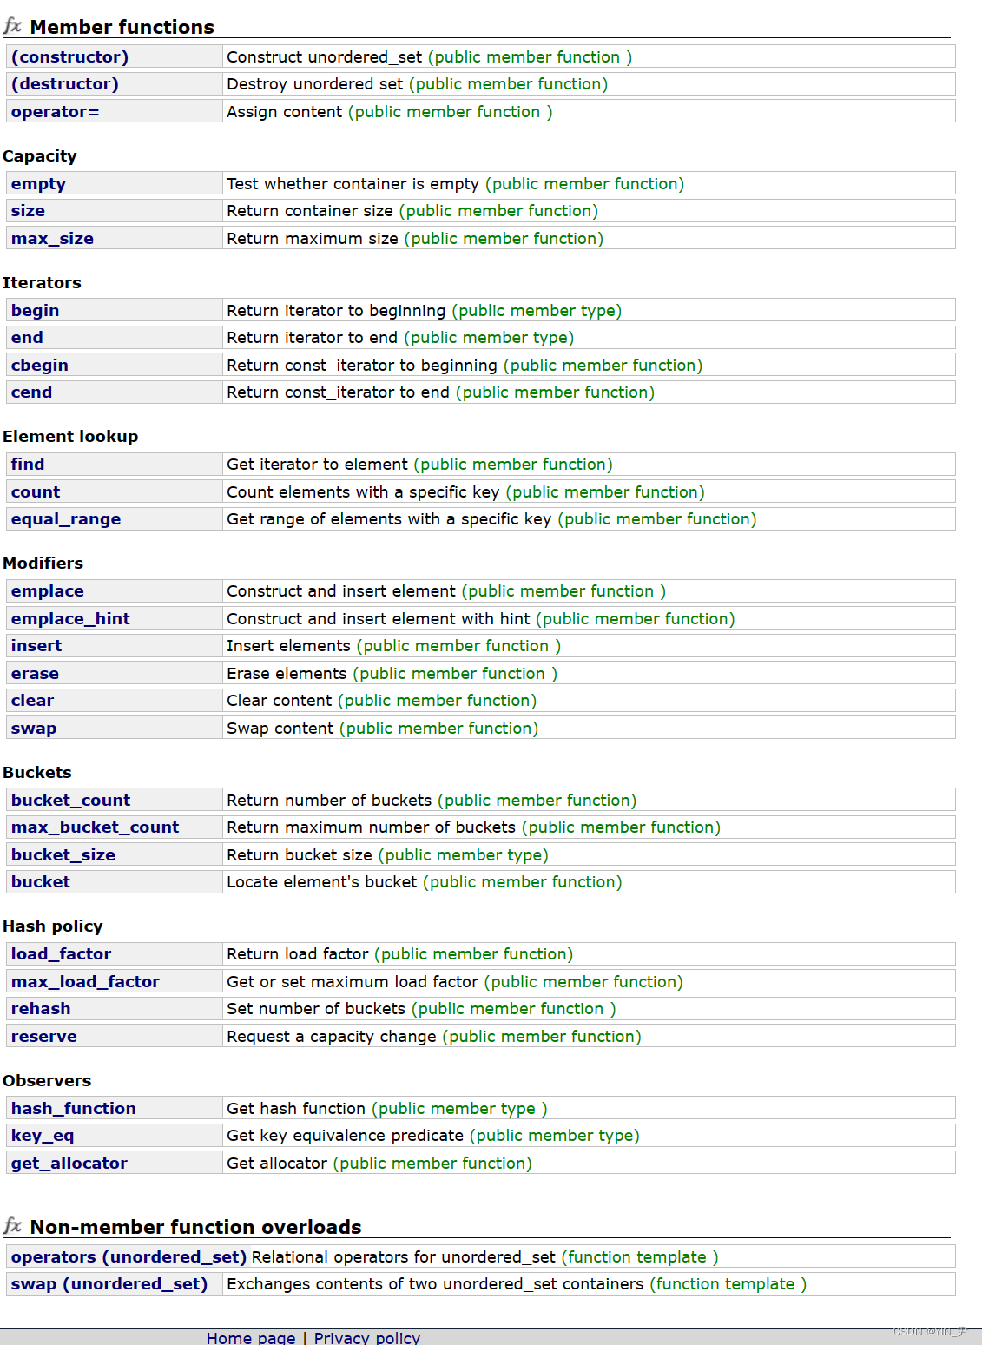The height and width of the screenshot is (1345, 982).
Task: Follow the max_bucket_count link
Action: (95, 827)
